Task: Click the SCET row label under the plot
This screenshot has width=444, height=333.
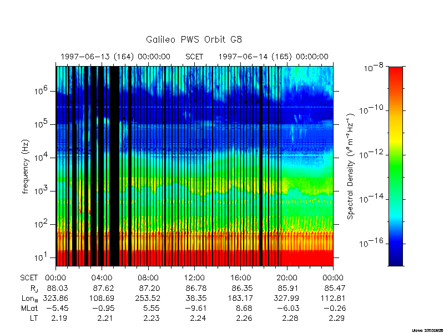Action: pyautogui.click(x=29, y=278)
